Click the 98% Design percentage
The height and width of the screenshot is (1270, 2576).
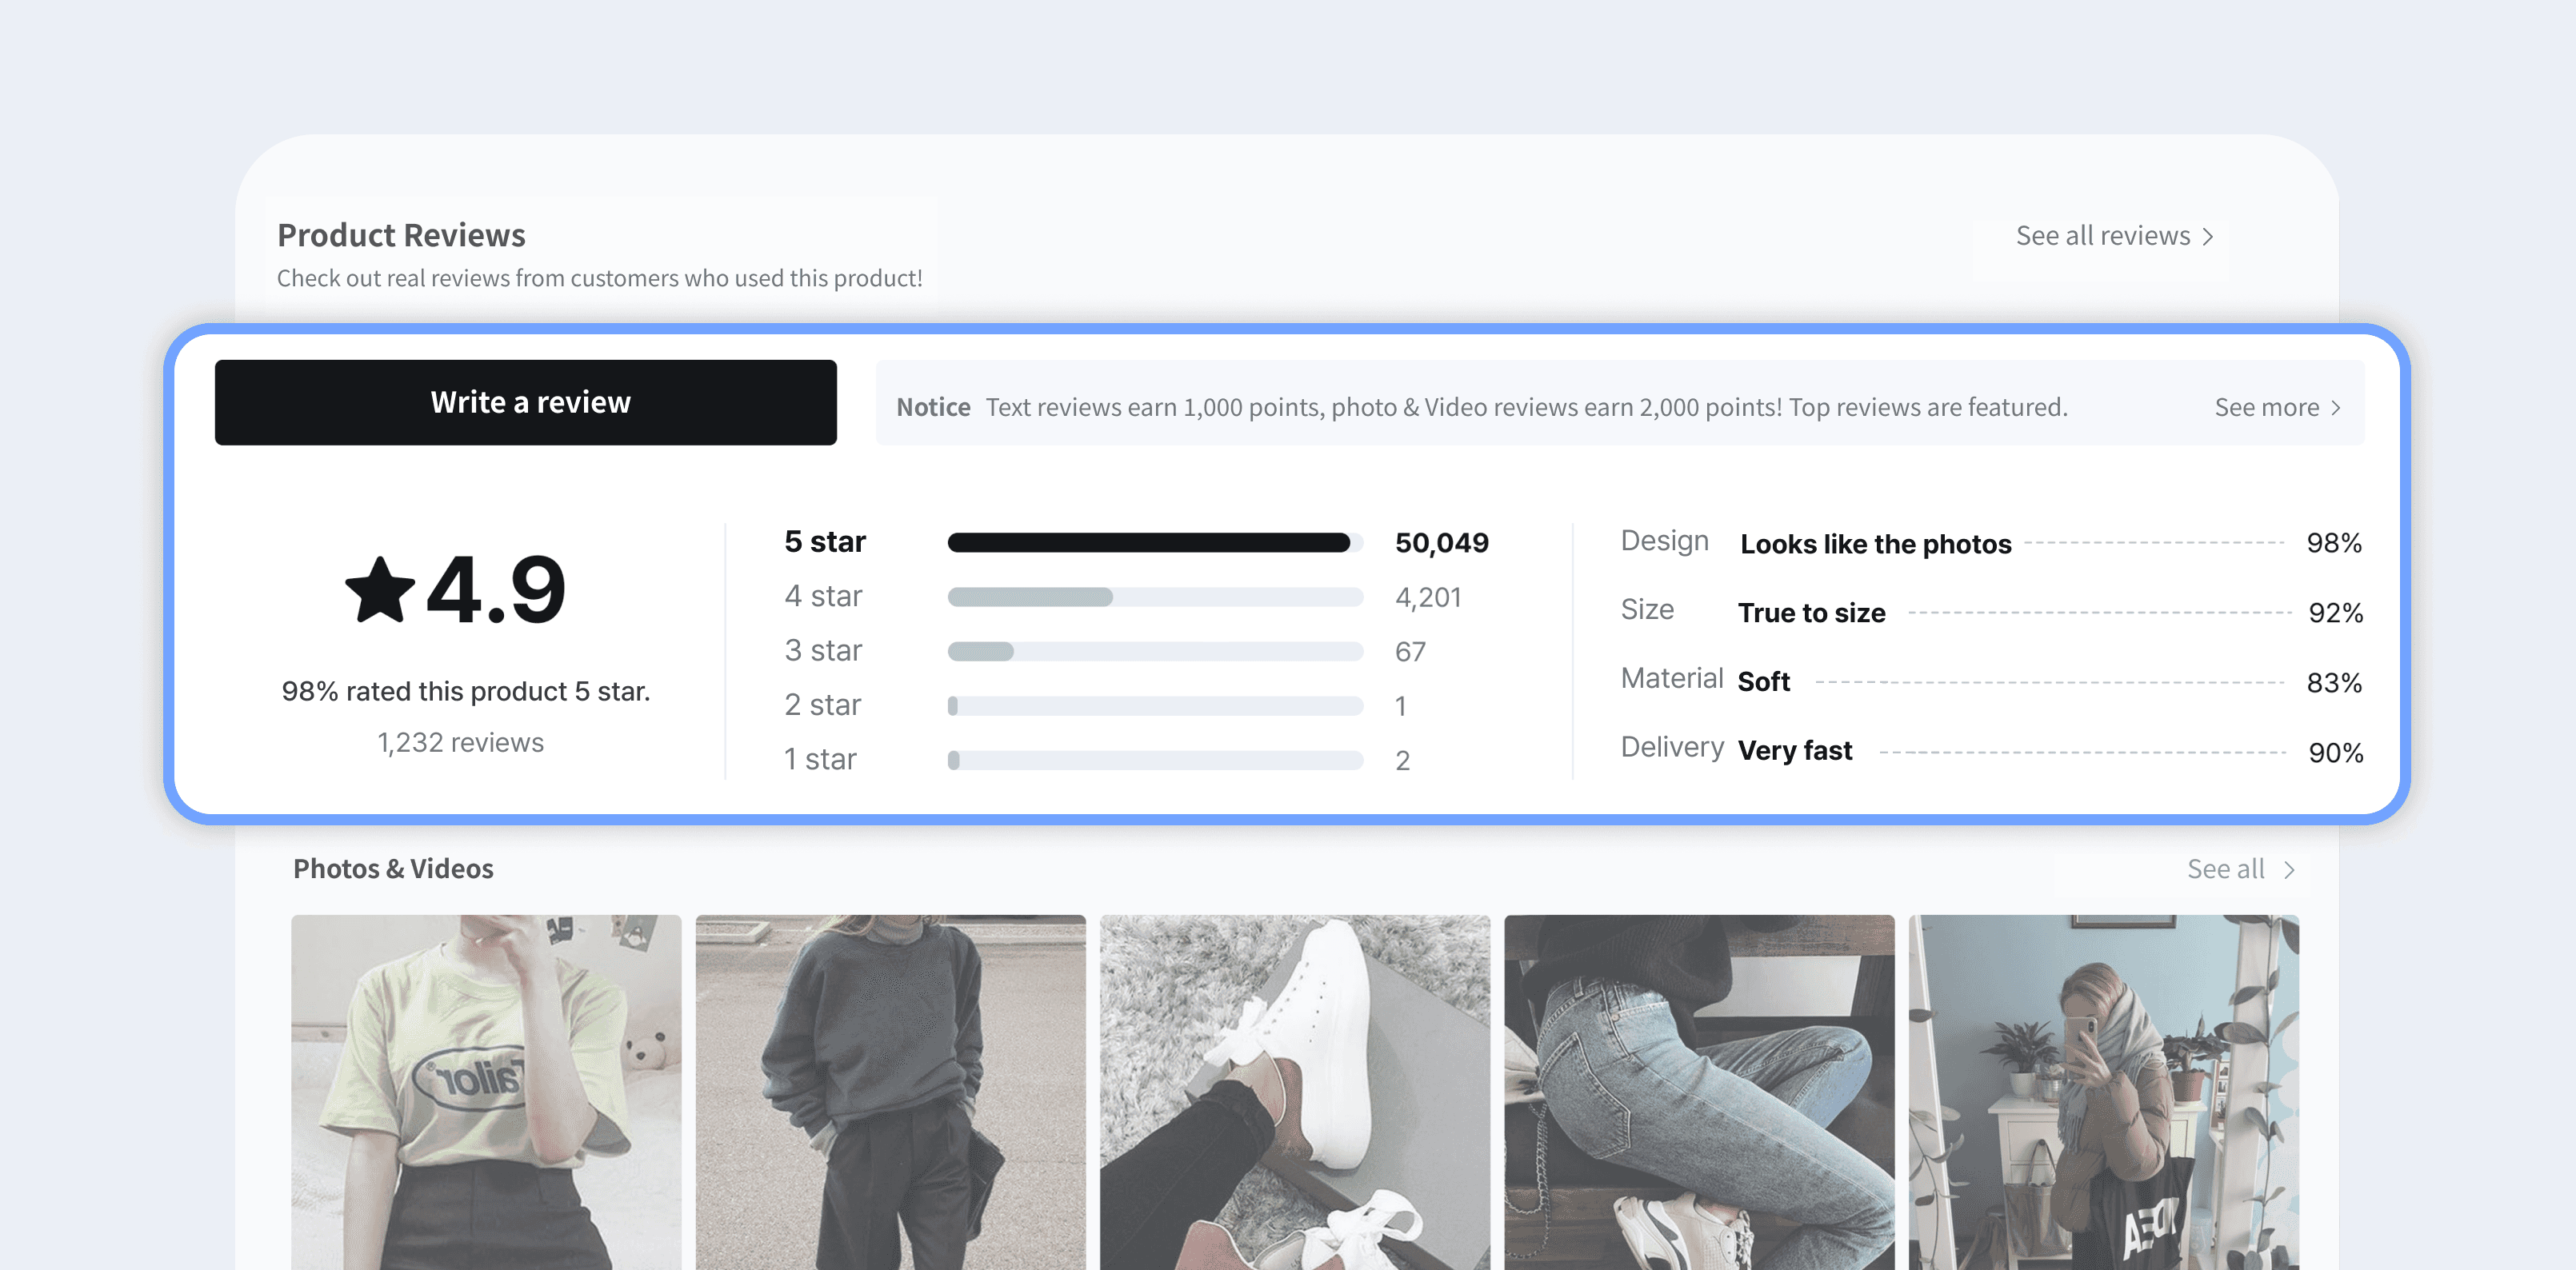point(2334,543)
